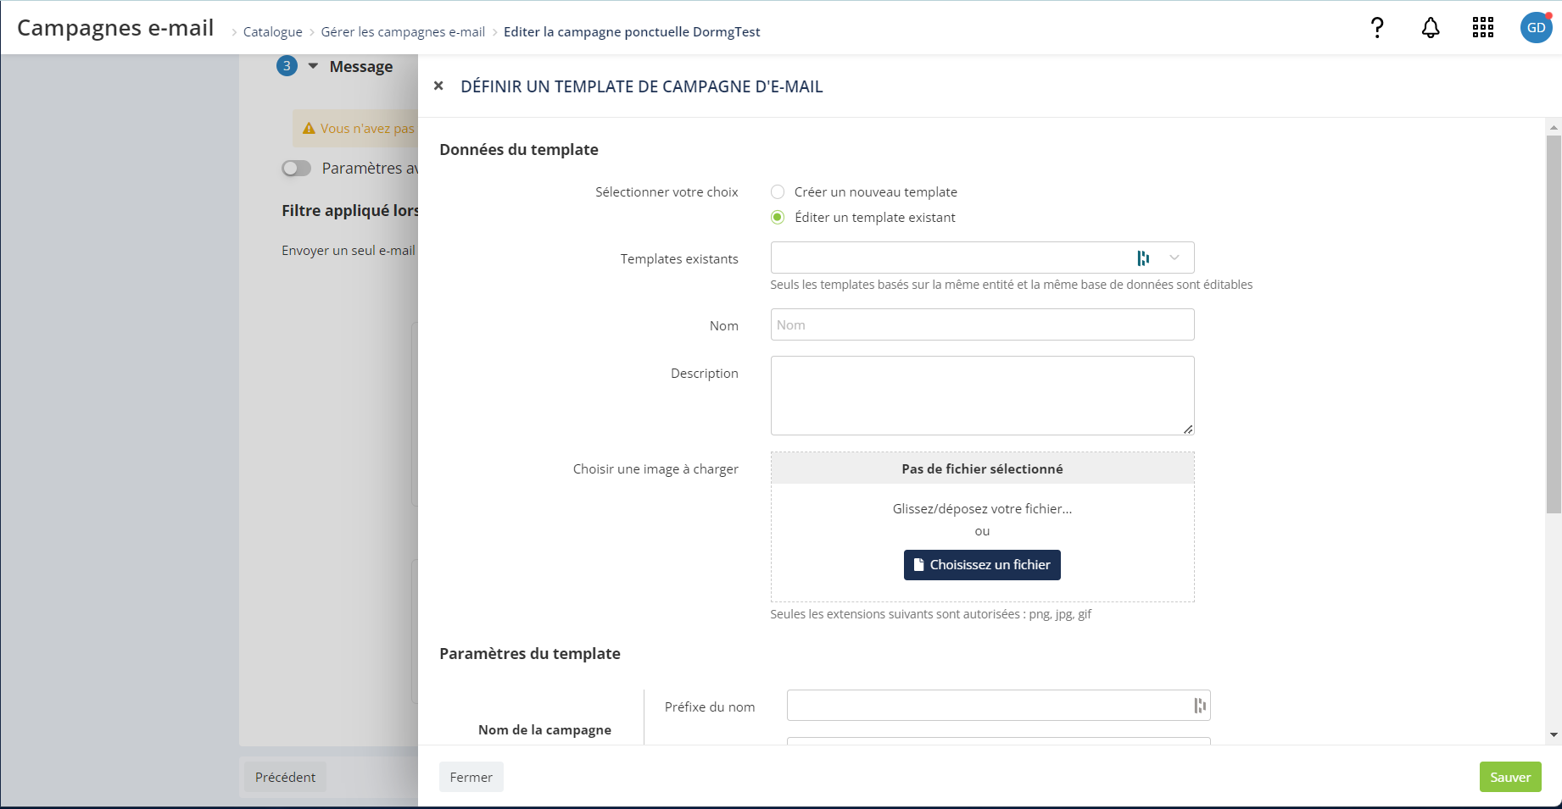This screenshot has height=809, width=1562.
Task: Click the Sauver button
Action: (x=1510, y=777)
